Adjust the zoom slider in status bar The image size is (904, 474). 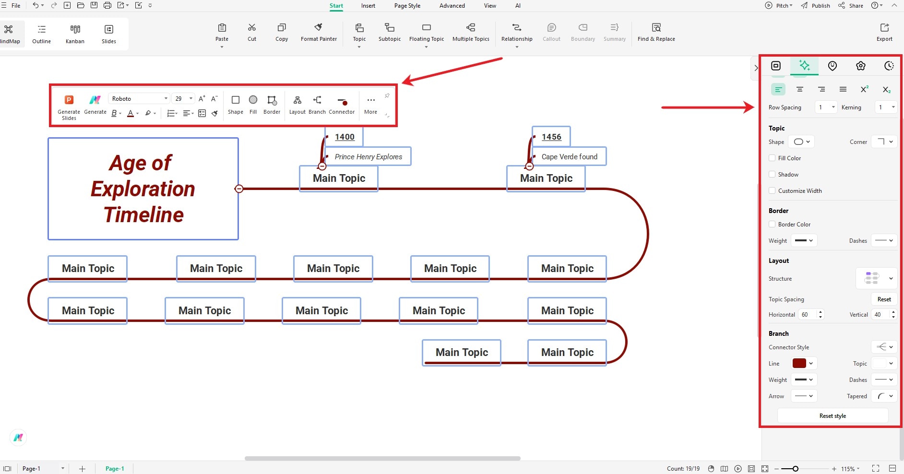795,469
